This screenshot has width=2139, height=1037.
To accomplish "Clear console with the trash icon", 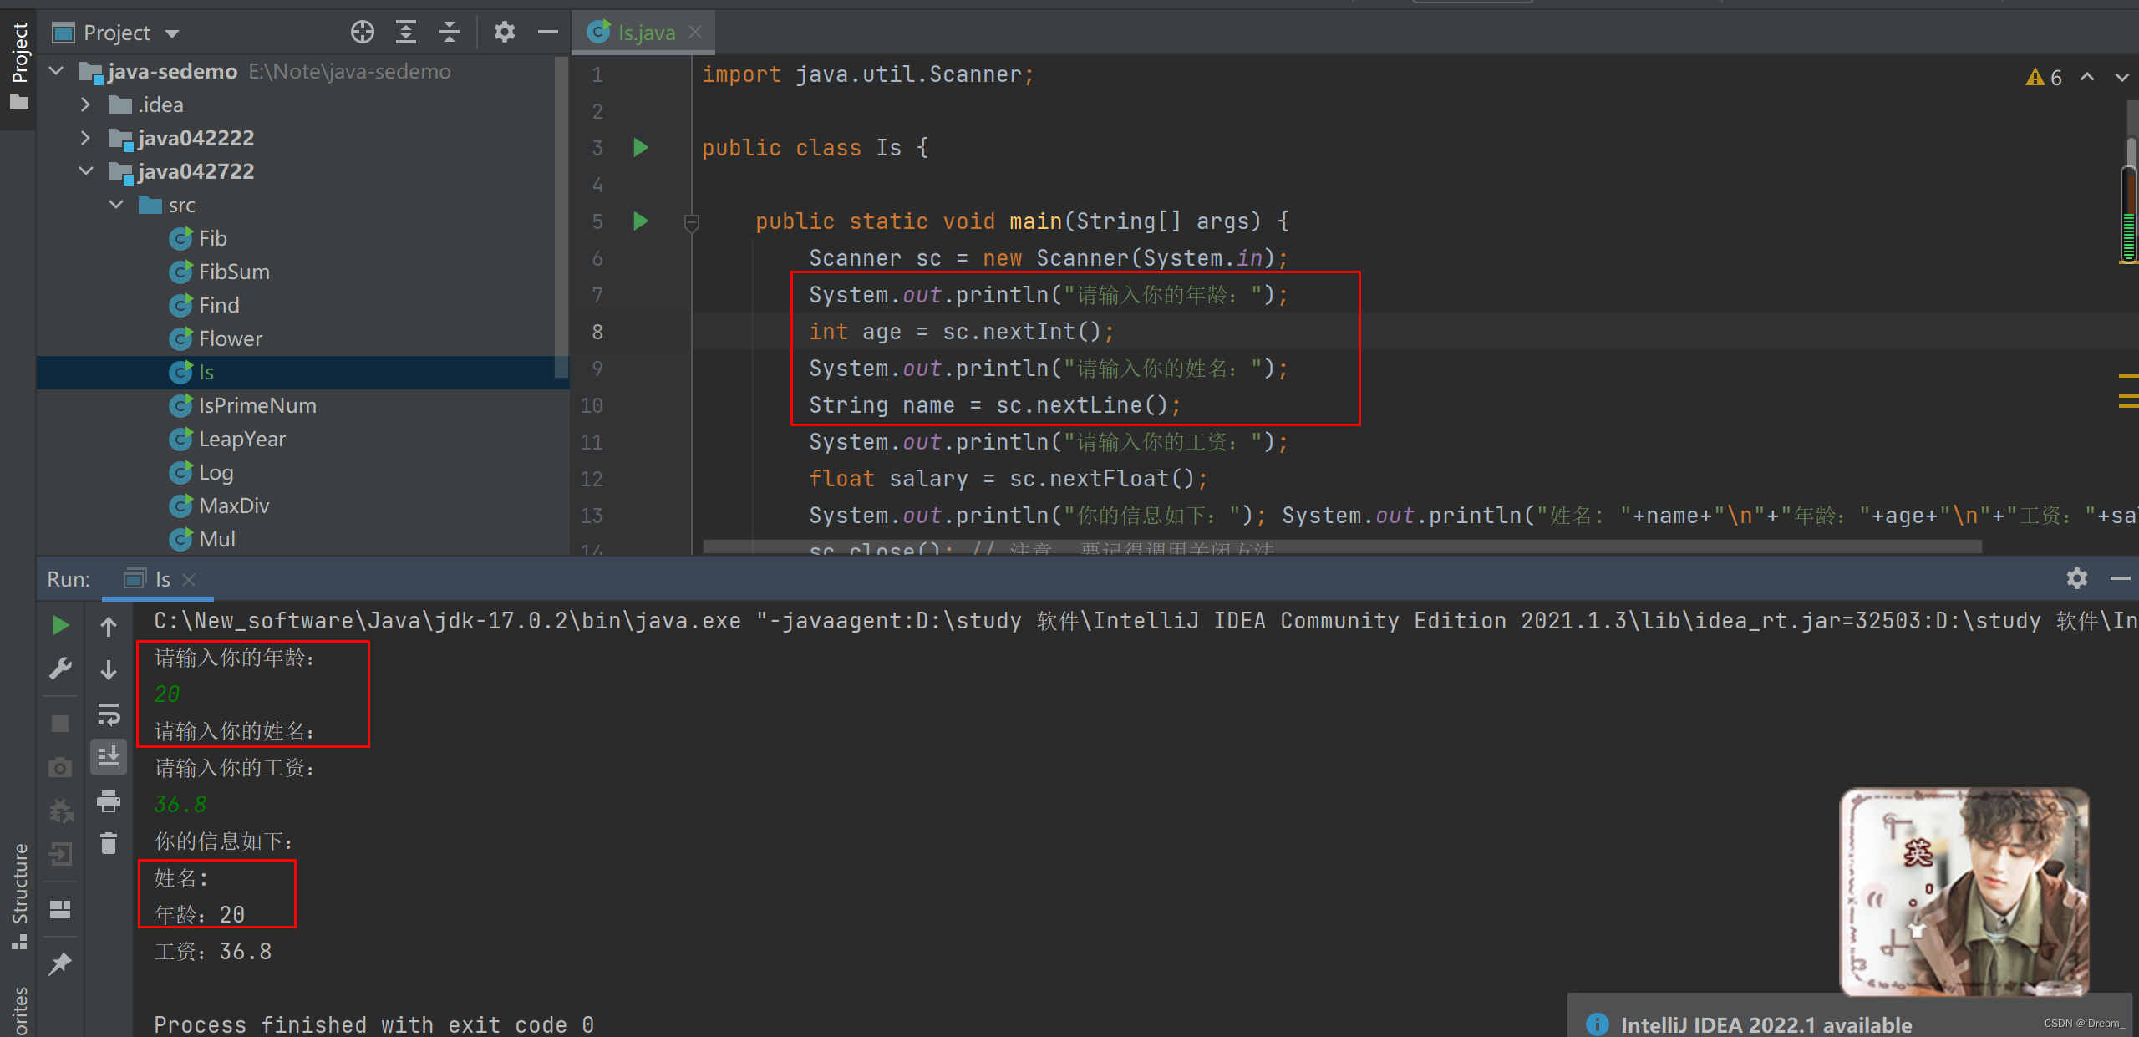I will point(109,844).
